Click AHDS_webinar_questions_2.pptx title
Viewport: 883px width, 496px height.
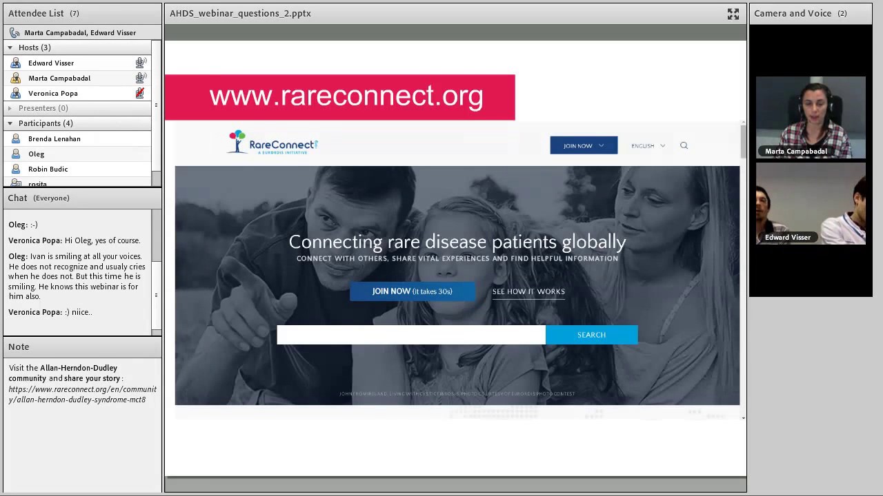[x=240, y=13]
